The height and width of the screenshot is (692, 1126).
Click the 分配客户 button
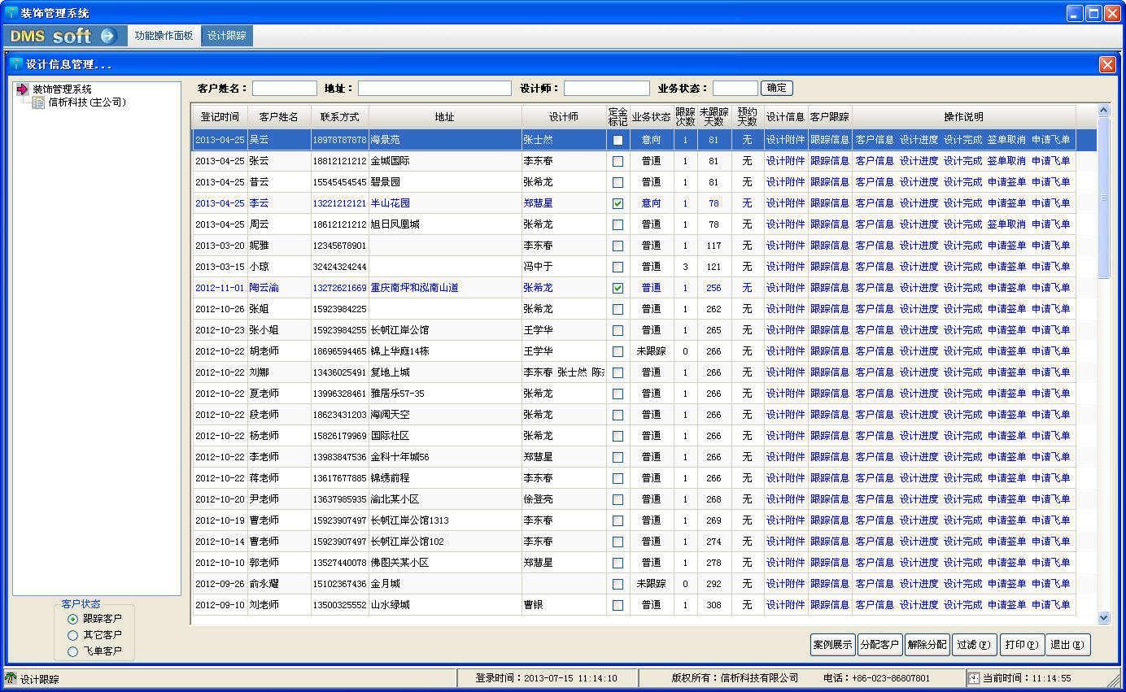coord(879,645)
